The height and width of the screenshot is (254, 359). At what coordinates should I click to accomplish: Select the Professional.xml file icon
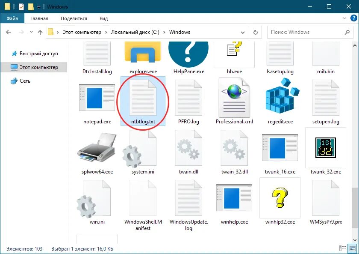234,98
